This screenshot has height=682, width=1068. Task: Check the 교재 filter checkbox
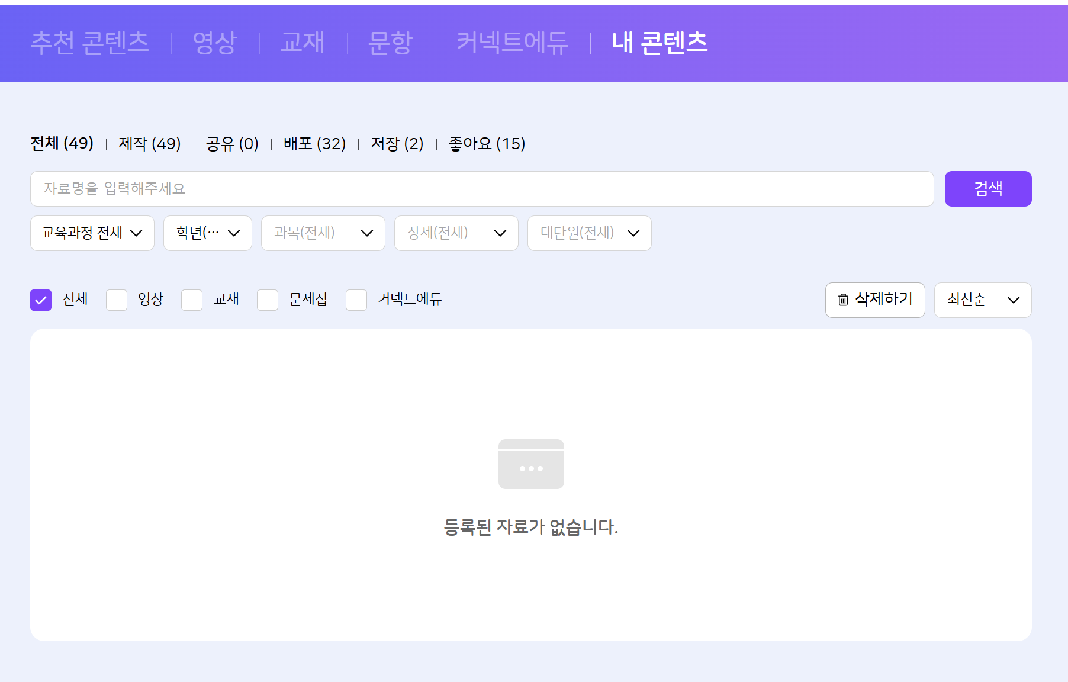(192, 300)
